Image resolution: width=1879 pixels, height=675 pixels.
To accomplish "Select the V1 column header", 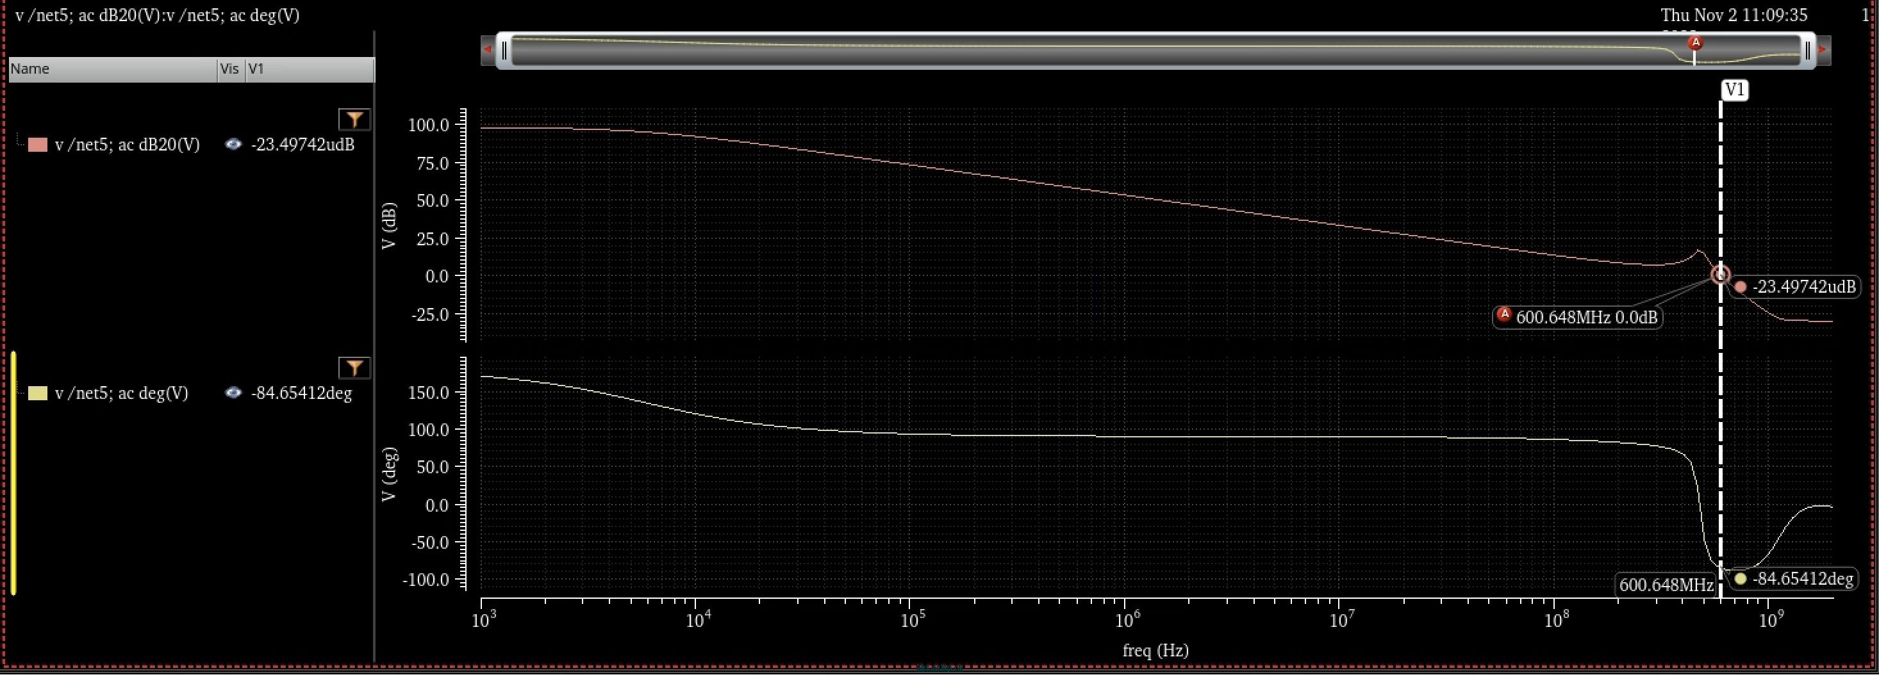I will [x=310, y=69].
